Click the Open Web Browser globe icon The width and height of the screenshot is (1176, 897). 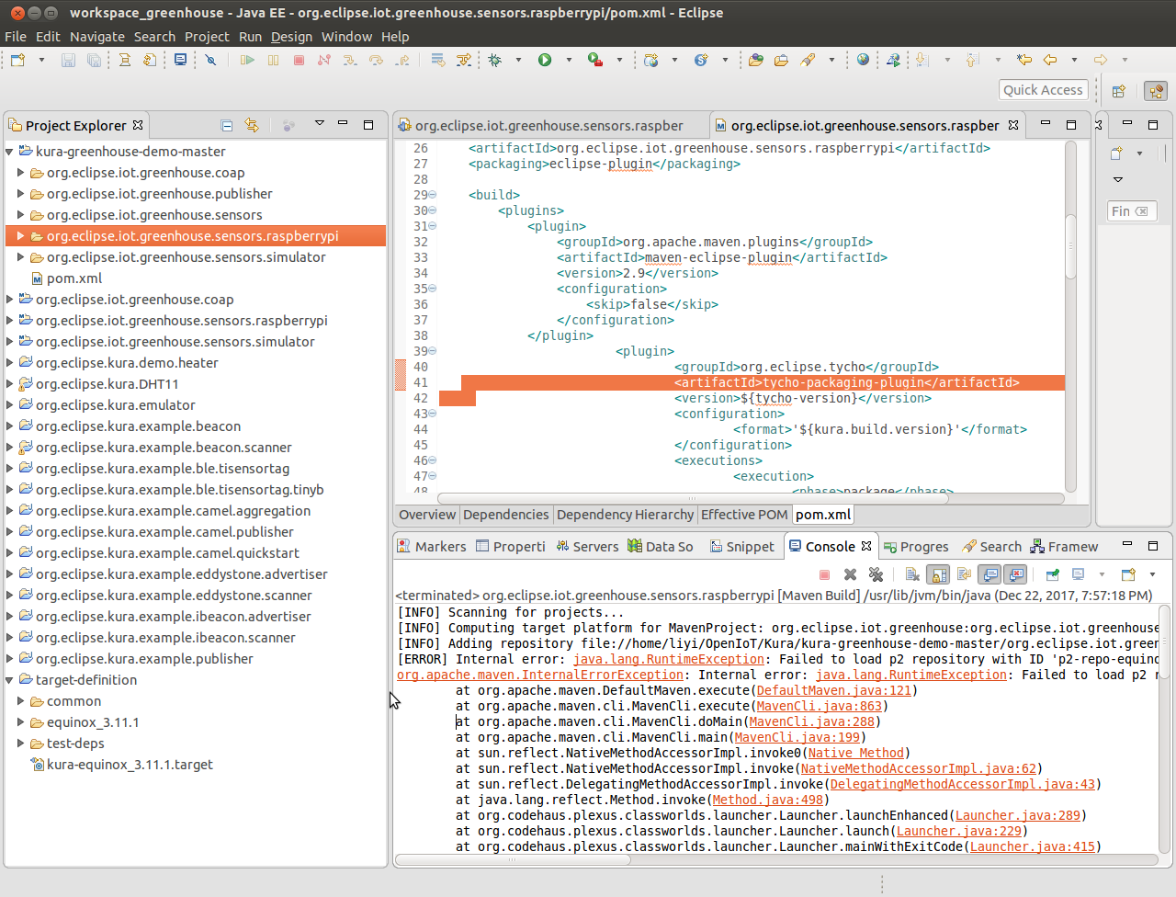863,60
